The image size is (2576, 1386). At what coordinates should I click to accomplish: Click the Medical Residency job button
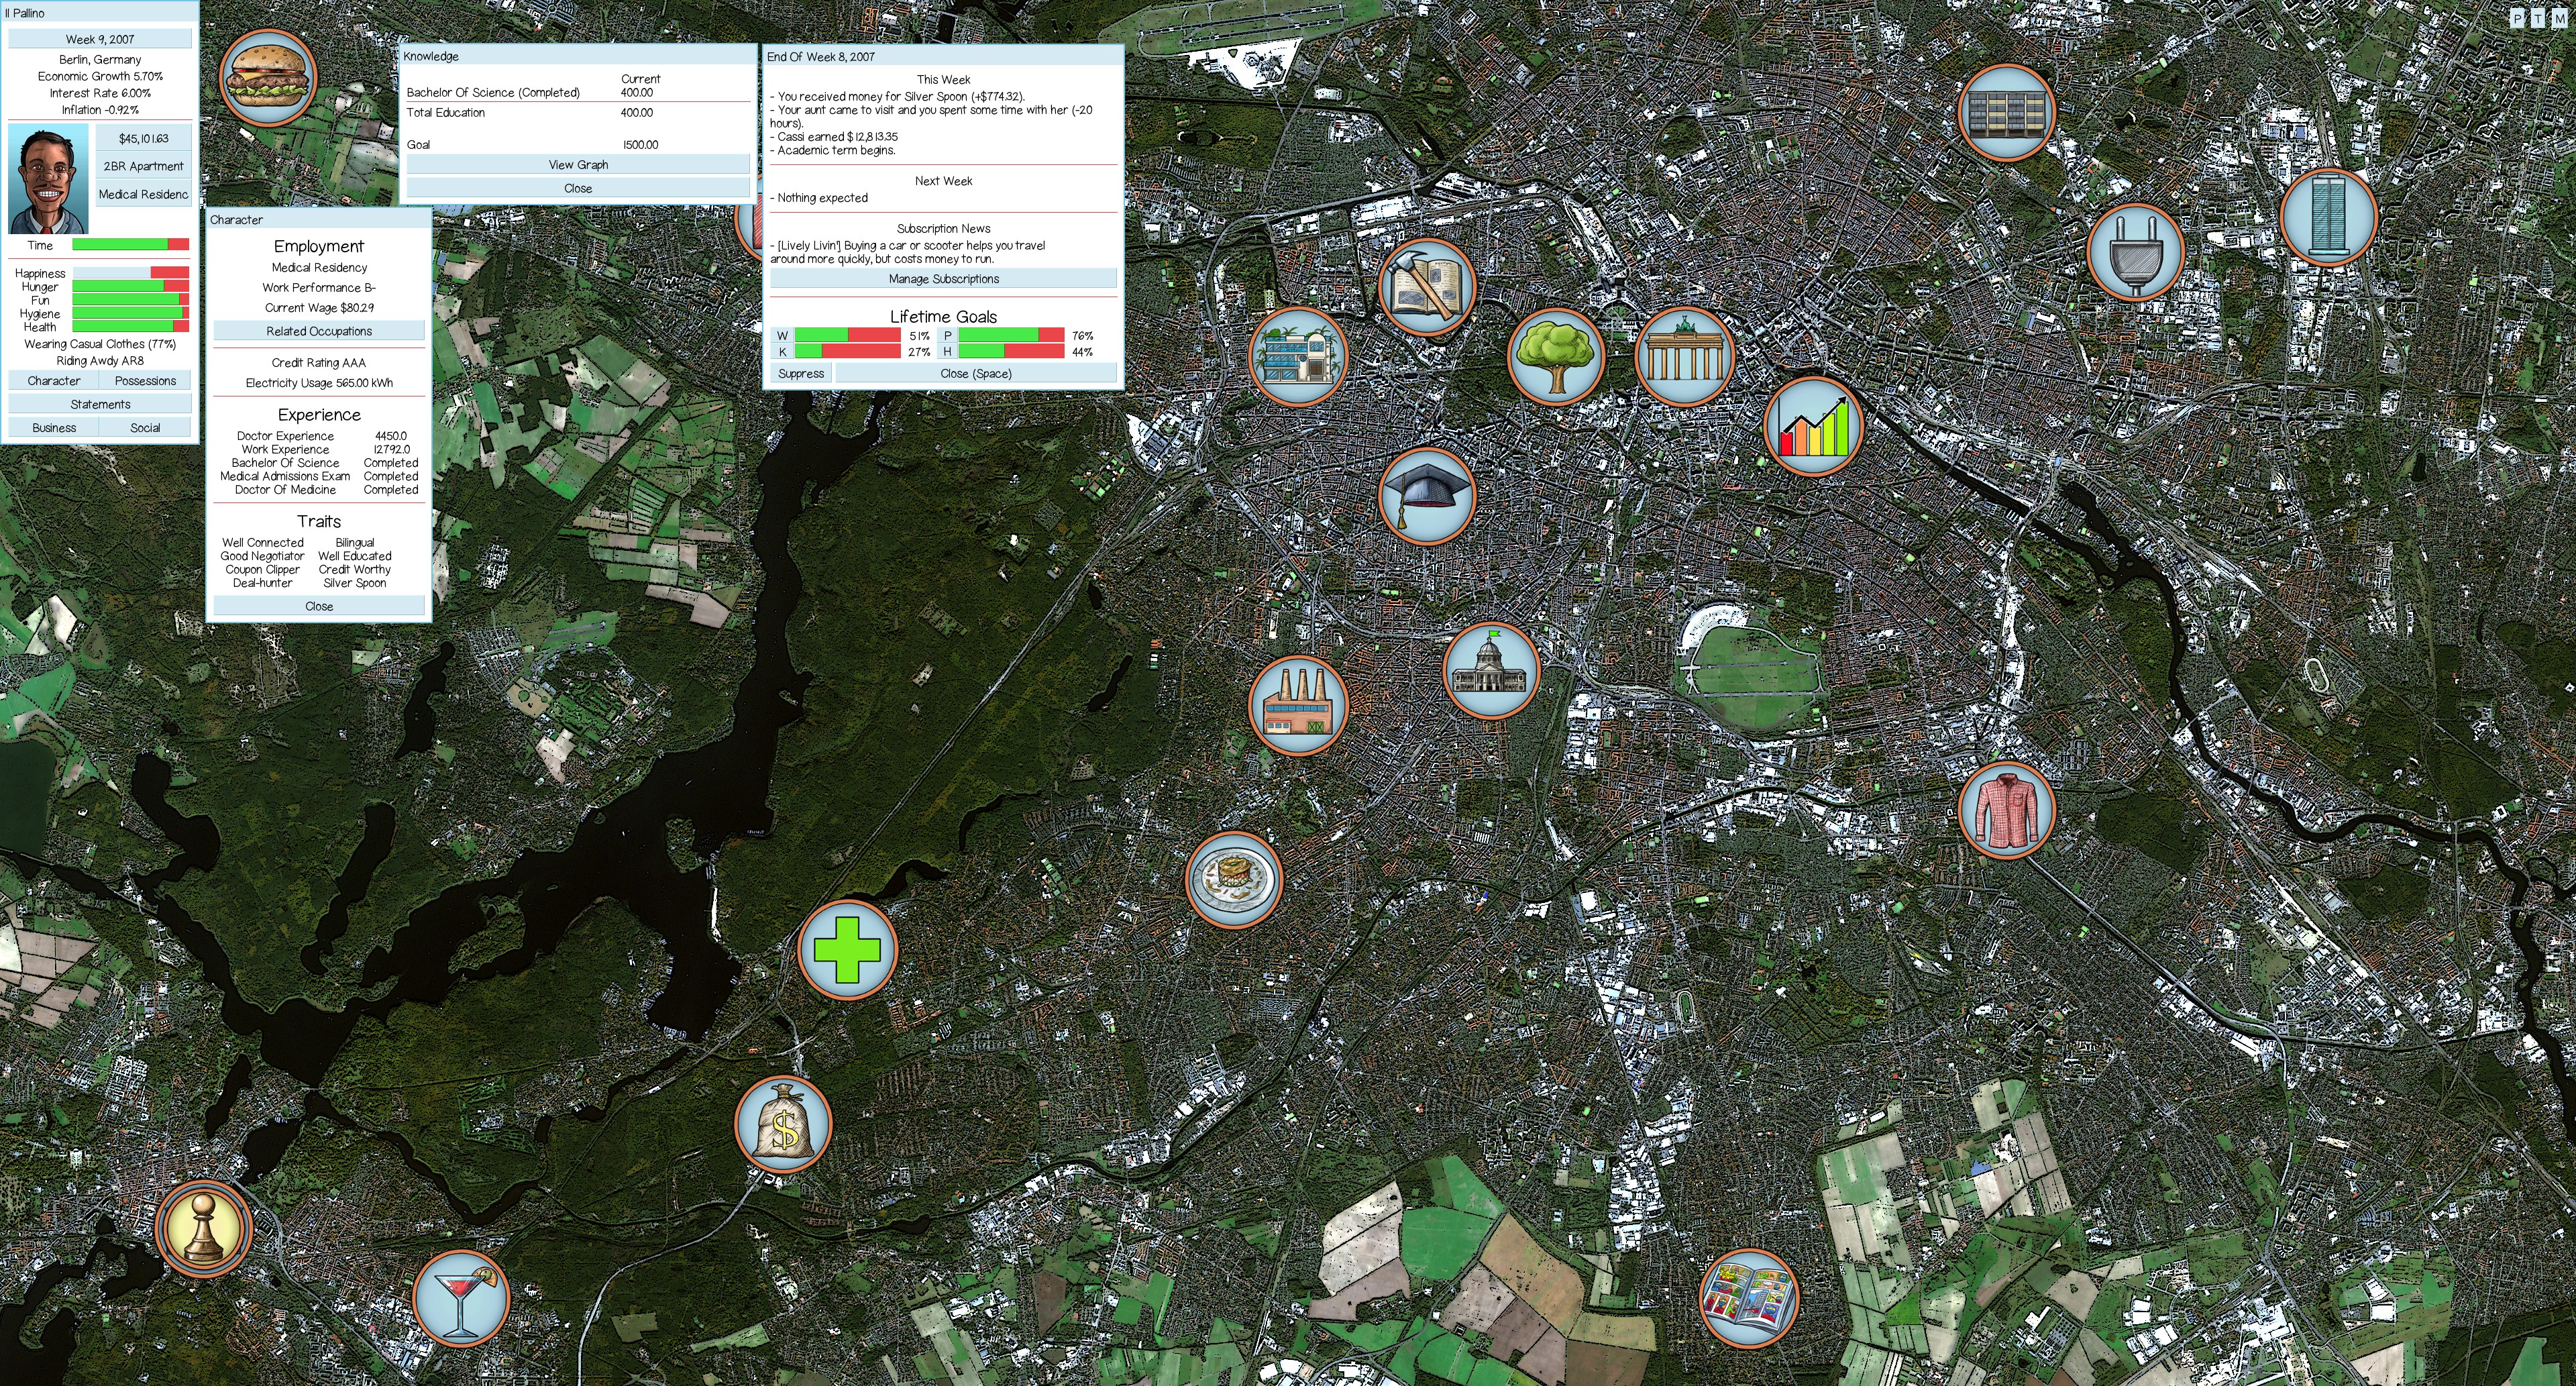coord(144,194)
